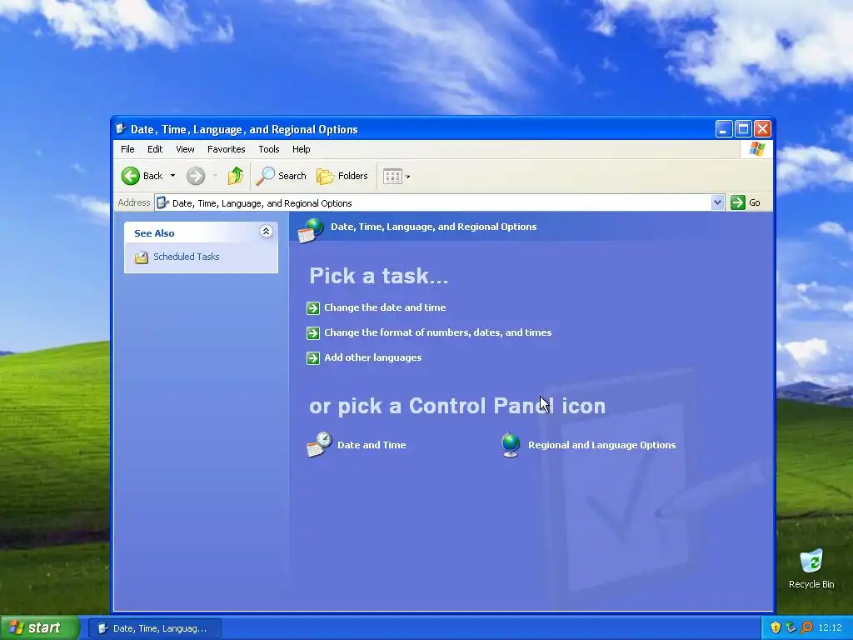Open Regional and Language Options globe icon
The width and height of the screenshot is (853, 640).
pos(511,445)
